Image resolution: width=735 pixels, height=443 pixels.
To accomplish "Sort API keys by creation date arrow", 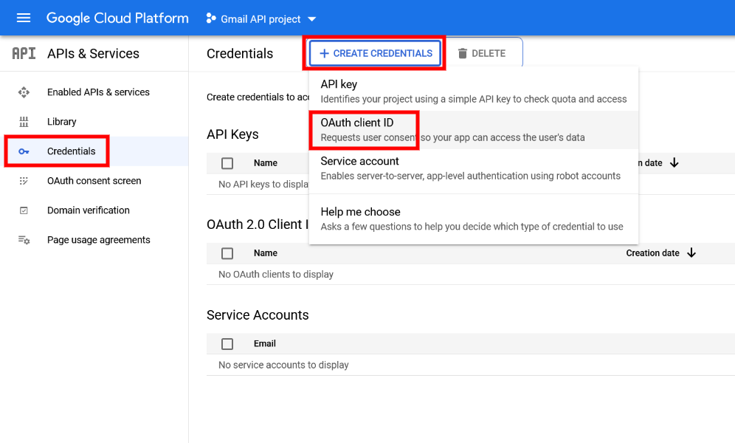I will pyautogui.click(x=674, y=163).
